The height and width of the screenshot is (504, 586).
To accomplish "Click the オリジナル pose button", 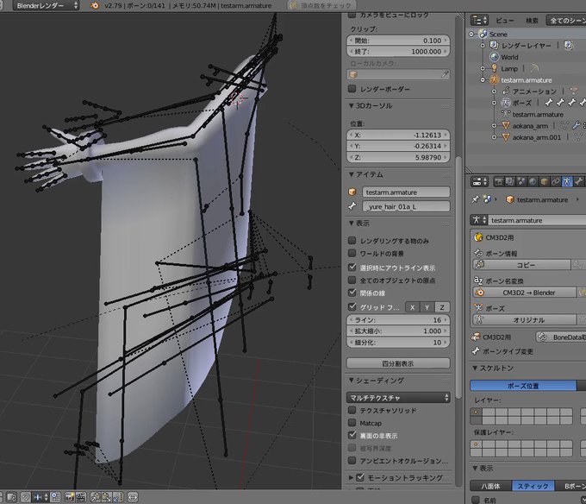I will (524, 320).
